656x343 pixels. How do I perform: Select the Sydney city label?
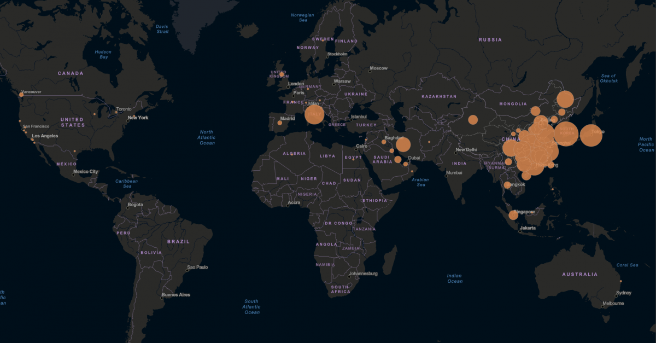click(x=623, y=293)
